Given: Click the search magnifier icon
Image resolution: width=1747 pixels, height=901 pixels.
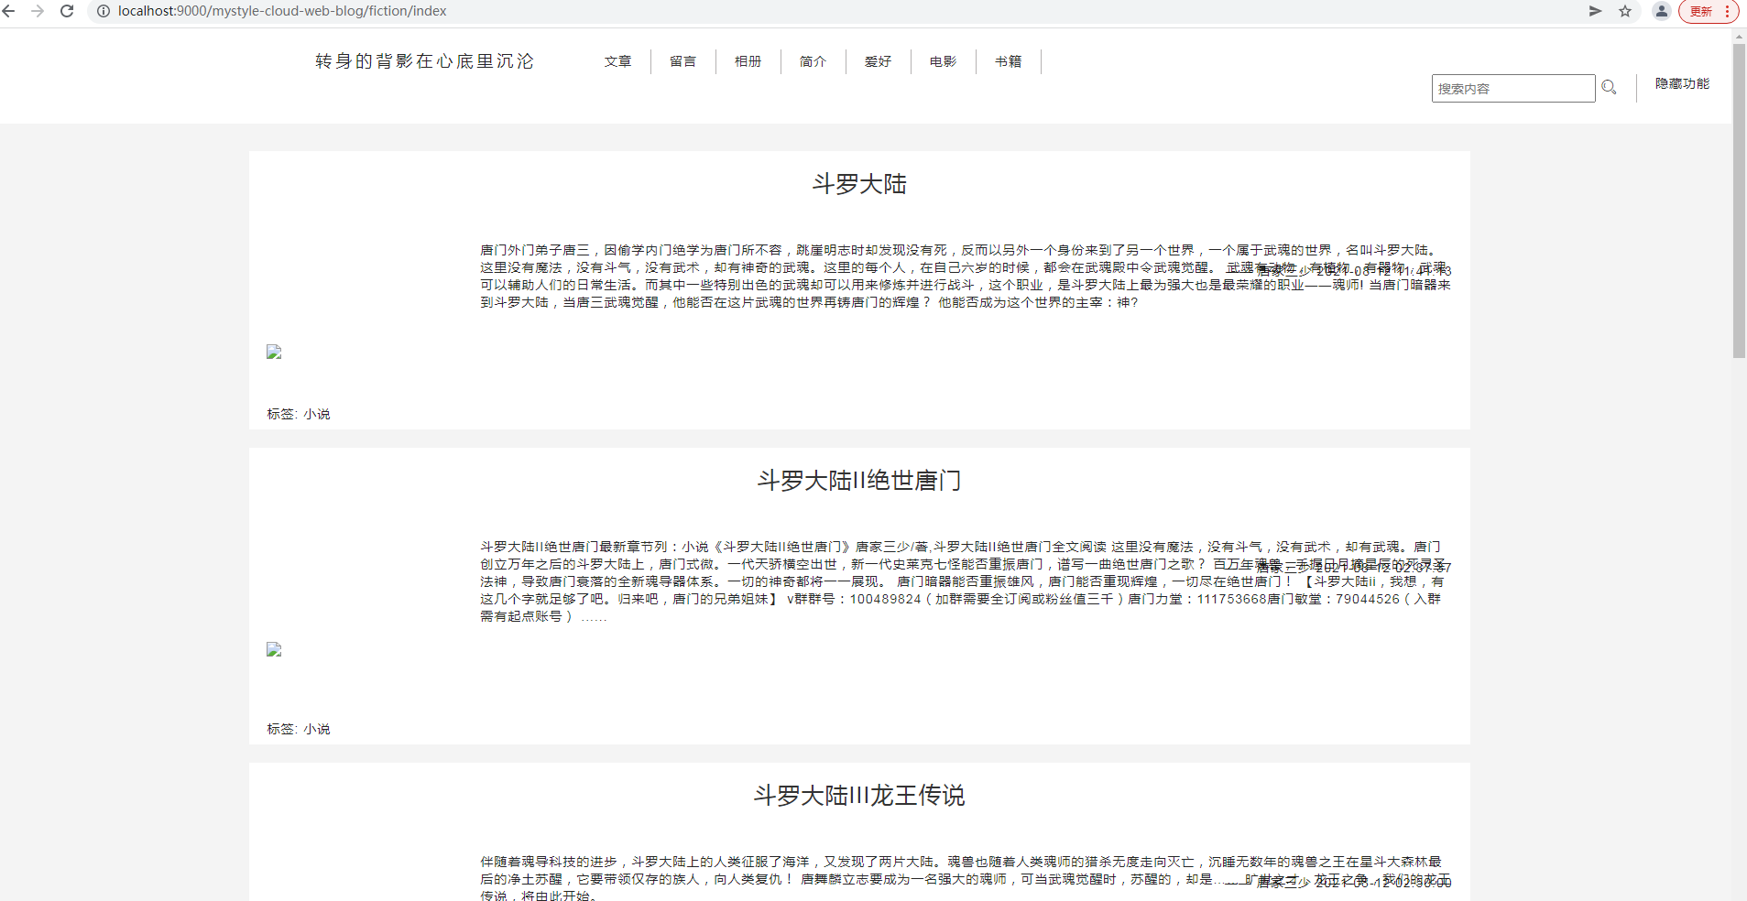Looking at the screenshot, I should (1609, 88).
